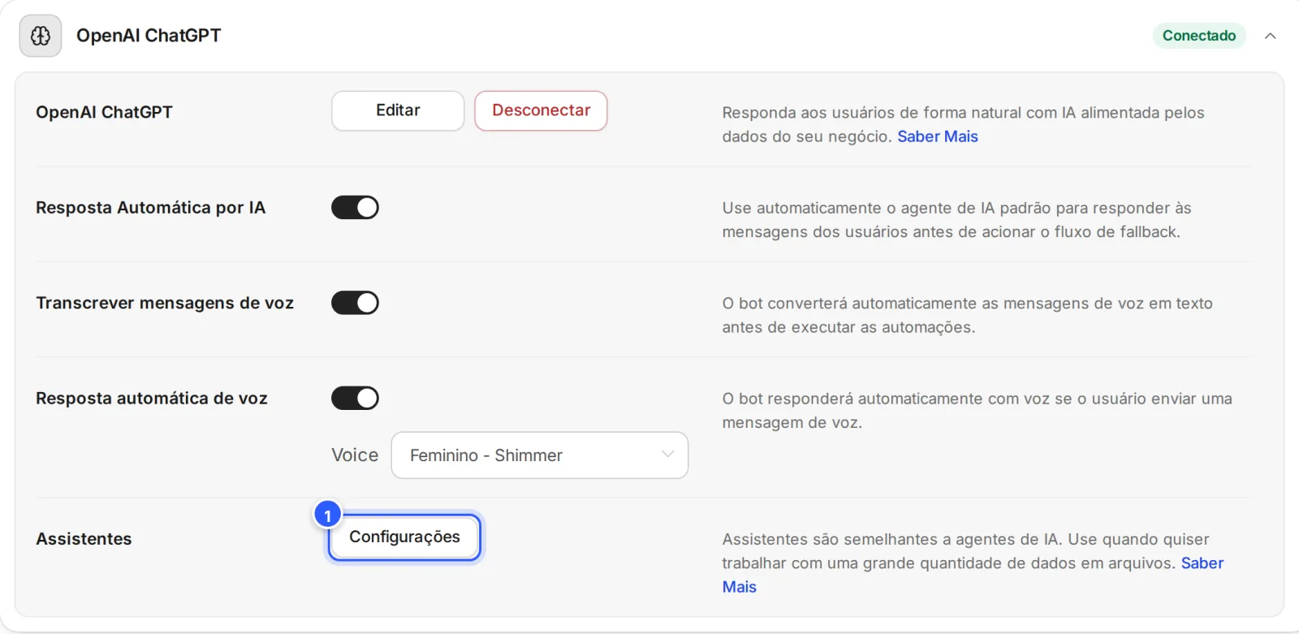1299x634 pixels.
Task: Open the Voice dropdown showing Feminino - Shimmer
Action: [x=540, y=455]
